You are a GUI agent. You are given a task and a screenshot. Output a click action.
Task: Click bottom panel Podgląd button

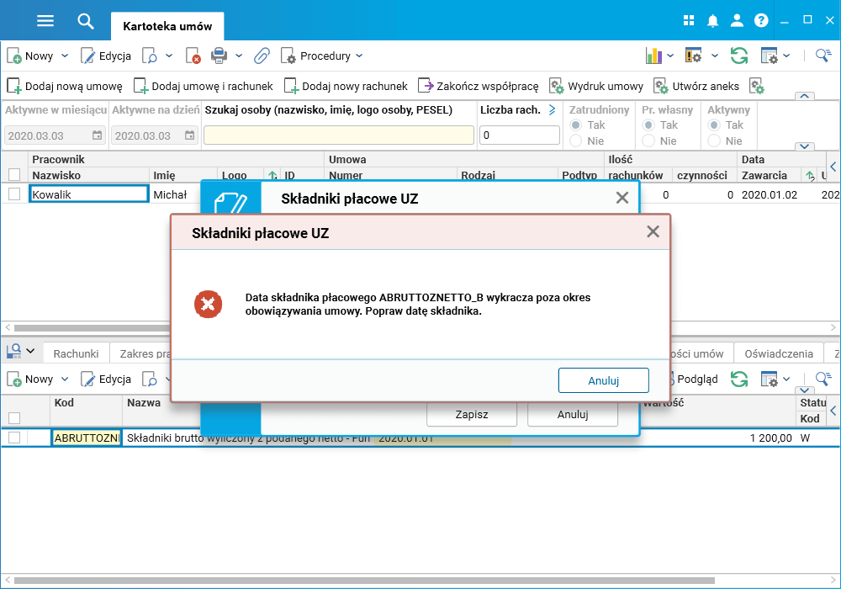[693, 379]
